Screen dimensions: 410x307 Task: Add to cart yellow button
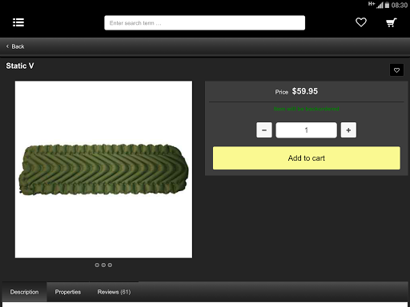pos(307,157)
